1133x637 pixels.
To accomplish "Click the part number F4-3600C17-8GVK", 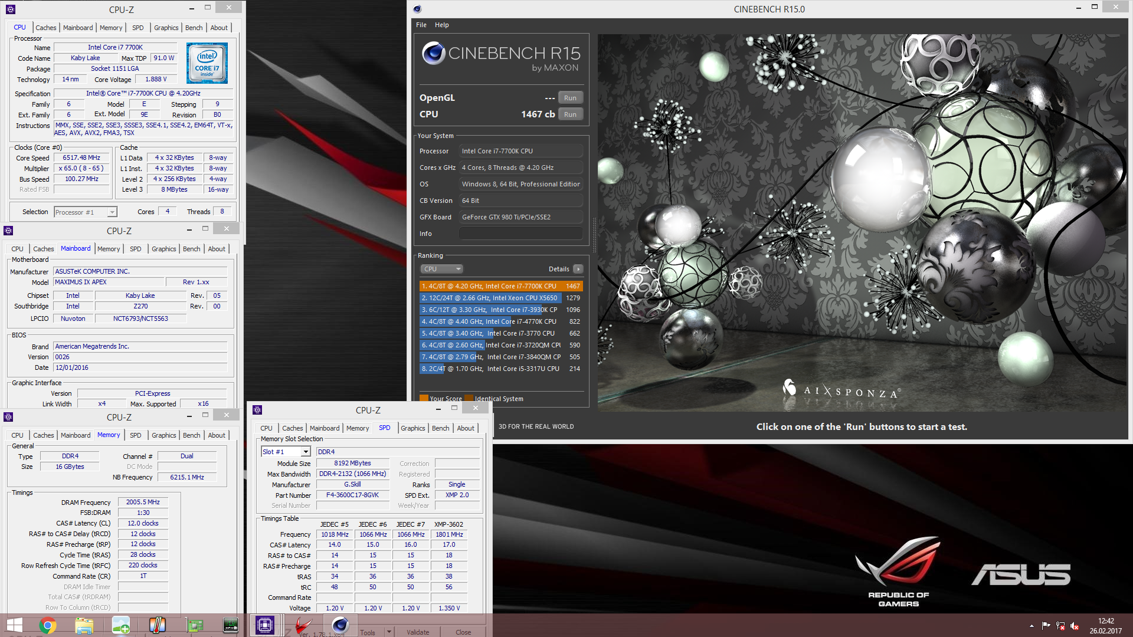I will 353,495.
